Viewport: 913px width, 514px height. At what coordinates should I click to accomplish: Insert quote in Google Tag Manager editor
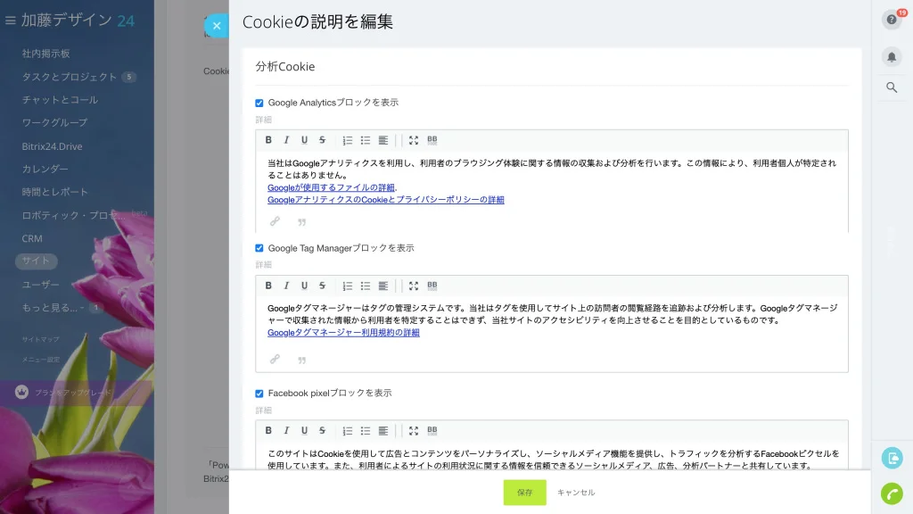(301, 361)
